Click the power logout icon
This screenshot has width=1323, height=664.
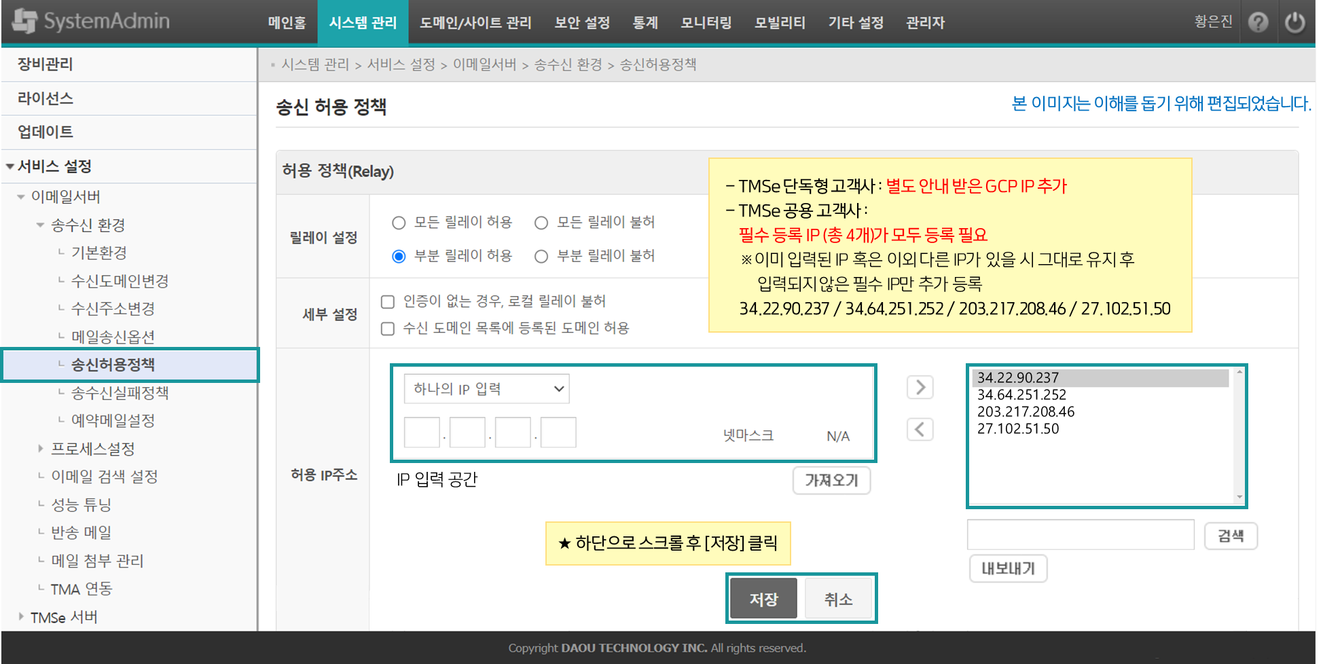click(x=1294, y=22)
